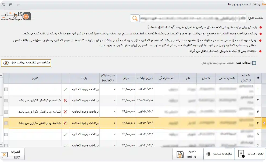Select date ۱۴۰۳/۰۳/۰۱ in row ۲

pyautogui.click(x=145, y=100)
